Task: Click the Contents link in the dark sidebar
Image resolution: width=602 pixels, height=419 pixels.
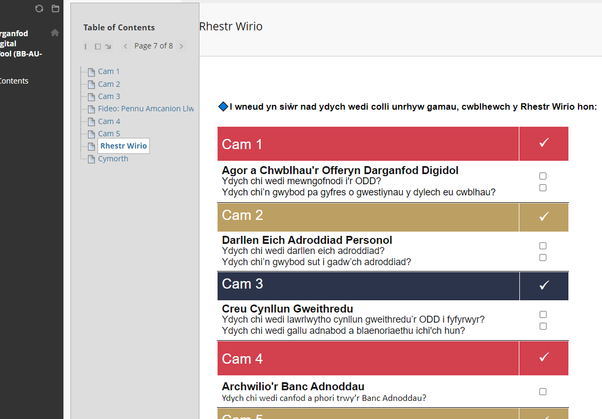Action: (x=14, y=81)
